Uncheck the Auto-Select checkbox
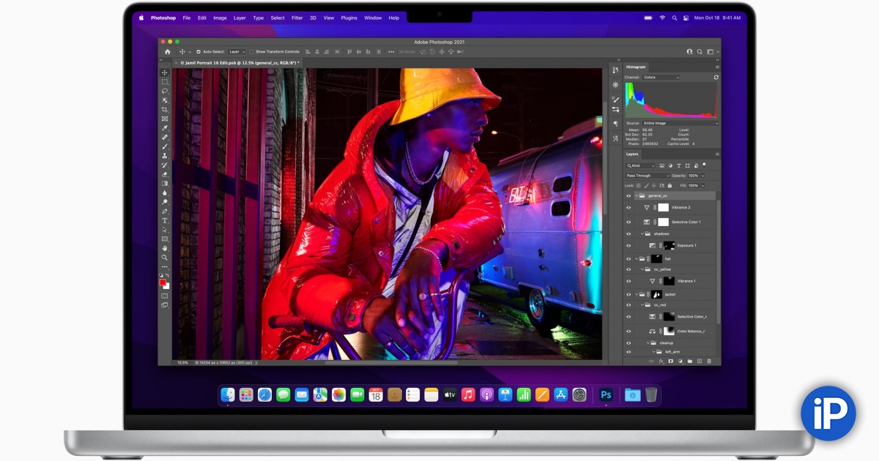The image size is (879, 461). (199, 52)
